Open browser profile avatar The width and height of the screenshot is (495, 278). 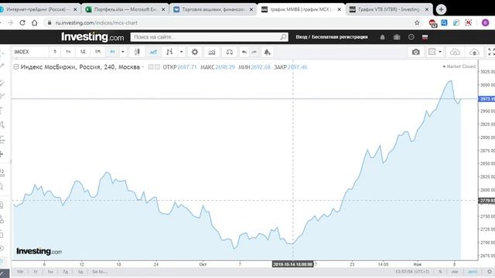485,22
